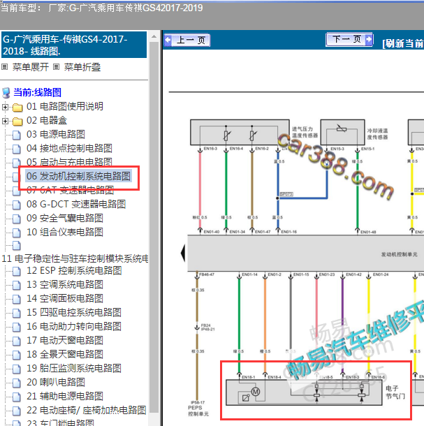Open 17 电动天窗电路图

(x=65, y=340)
